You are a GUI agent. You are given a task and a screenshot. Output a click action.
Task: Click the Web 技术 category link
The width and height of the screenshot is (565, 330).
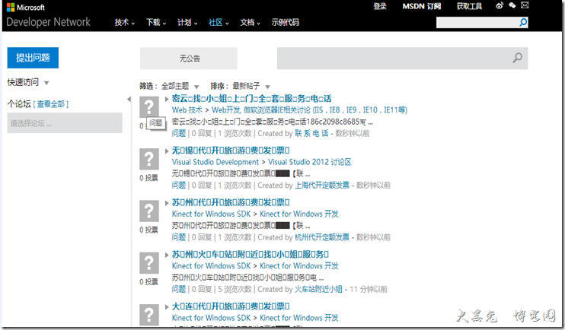tap(187, 110)
